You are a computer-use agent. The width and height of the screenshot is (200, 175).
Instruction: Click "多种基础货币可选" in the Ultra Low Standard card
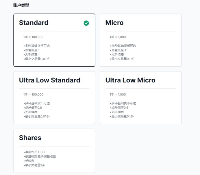click(37, 103)
